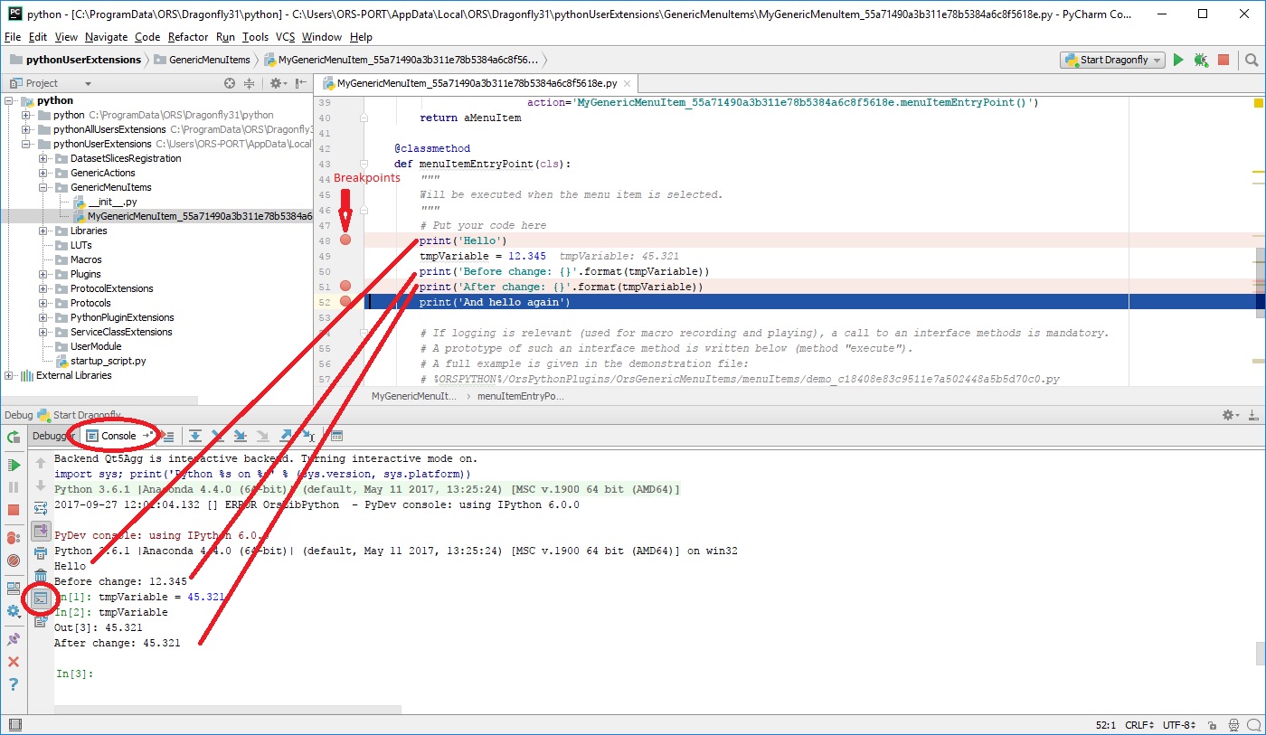Viewport: 1266px width, 735px height.
Task: Stop the running Dragonfly process
Action: coord(1223,59)
